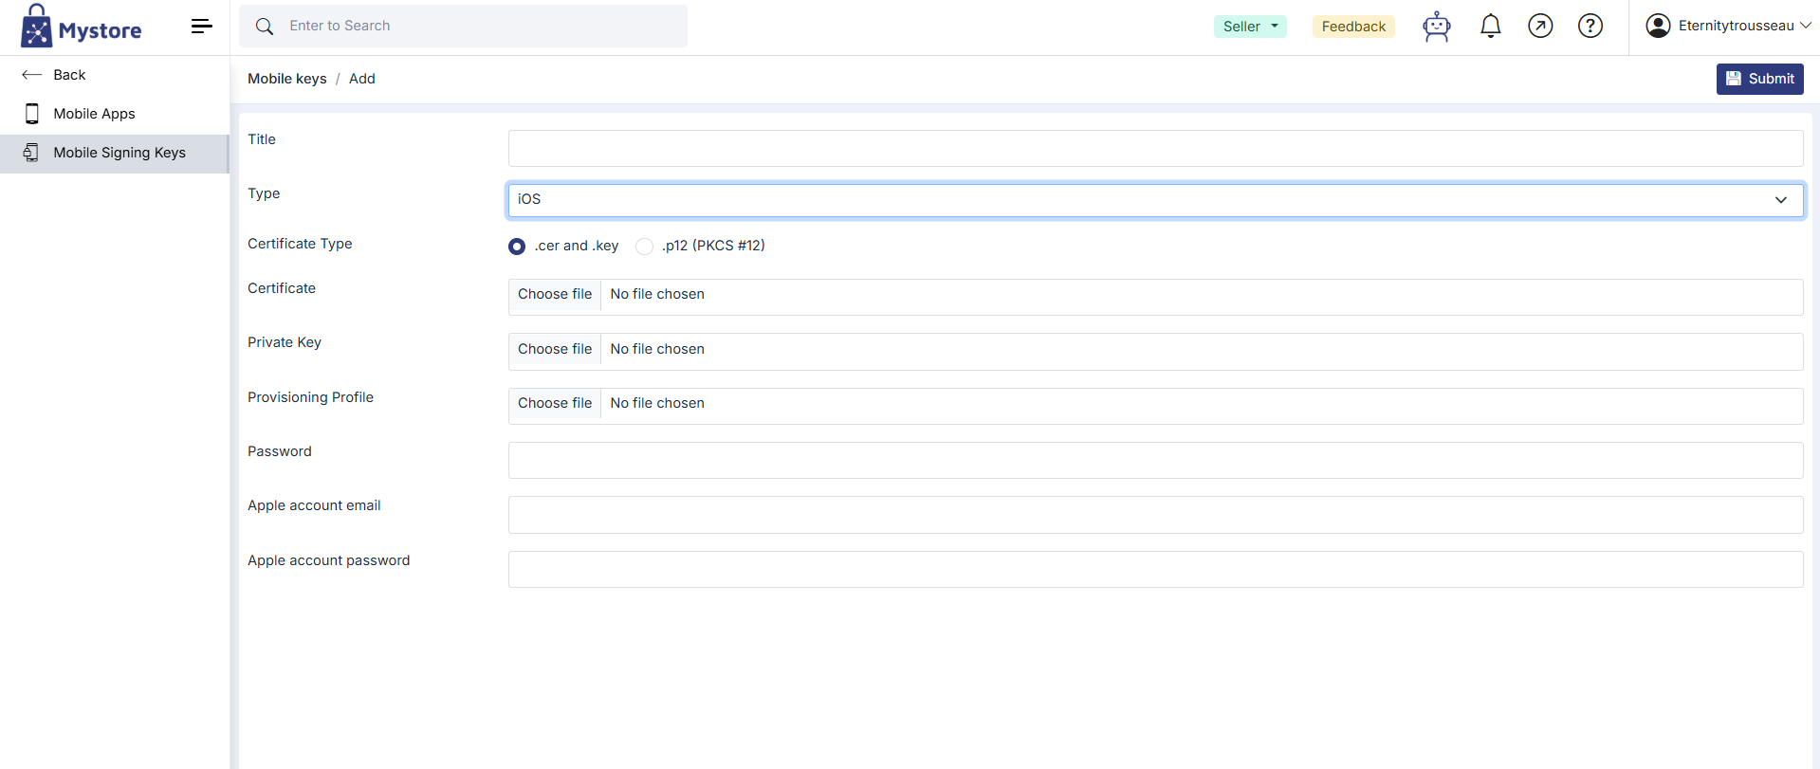Toggle the hamburger sidebar menu icon
1820x769 pixels.
click(201, 27)
